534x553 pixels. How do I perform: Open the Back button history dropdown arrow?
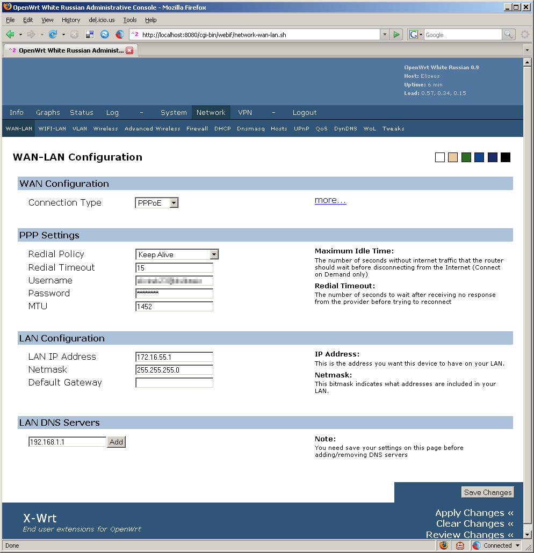point(20,34)
